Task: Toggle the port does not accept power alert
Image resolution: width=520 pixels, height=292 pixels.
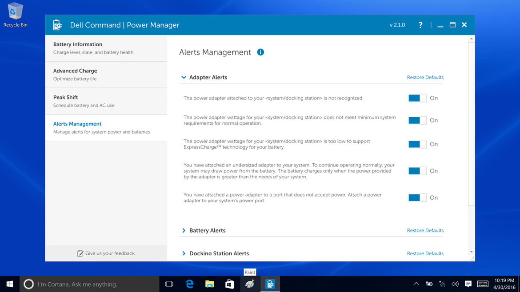Action: click(417, 197)
